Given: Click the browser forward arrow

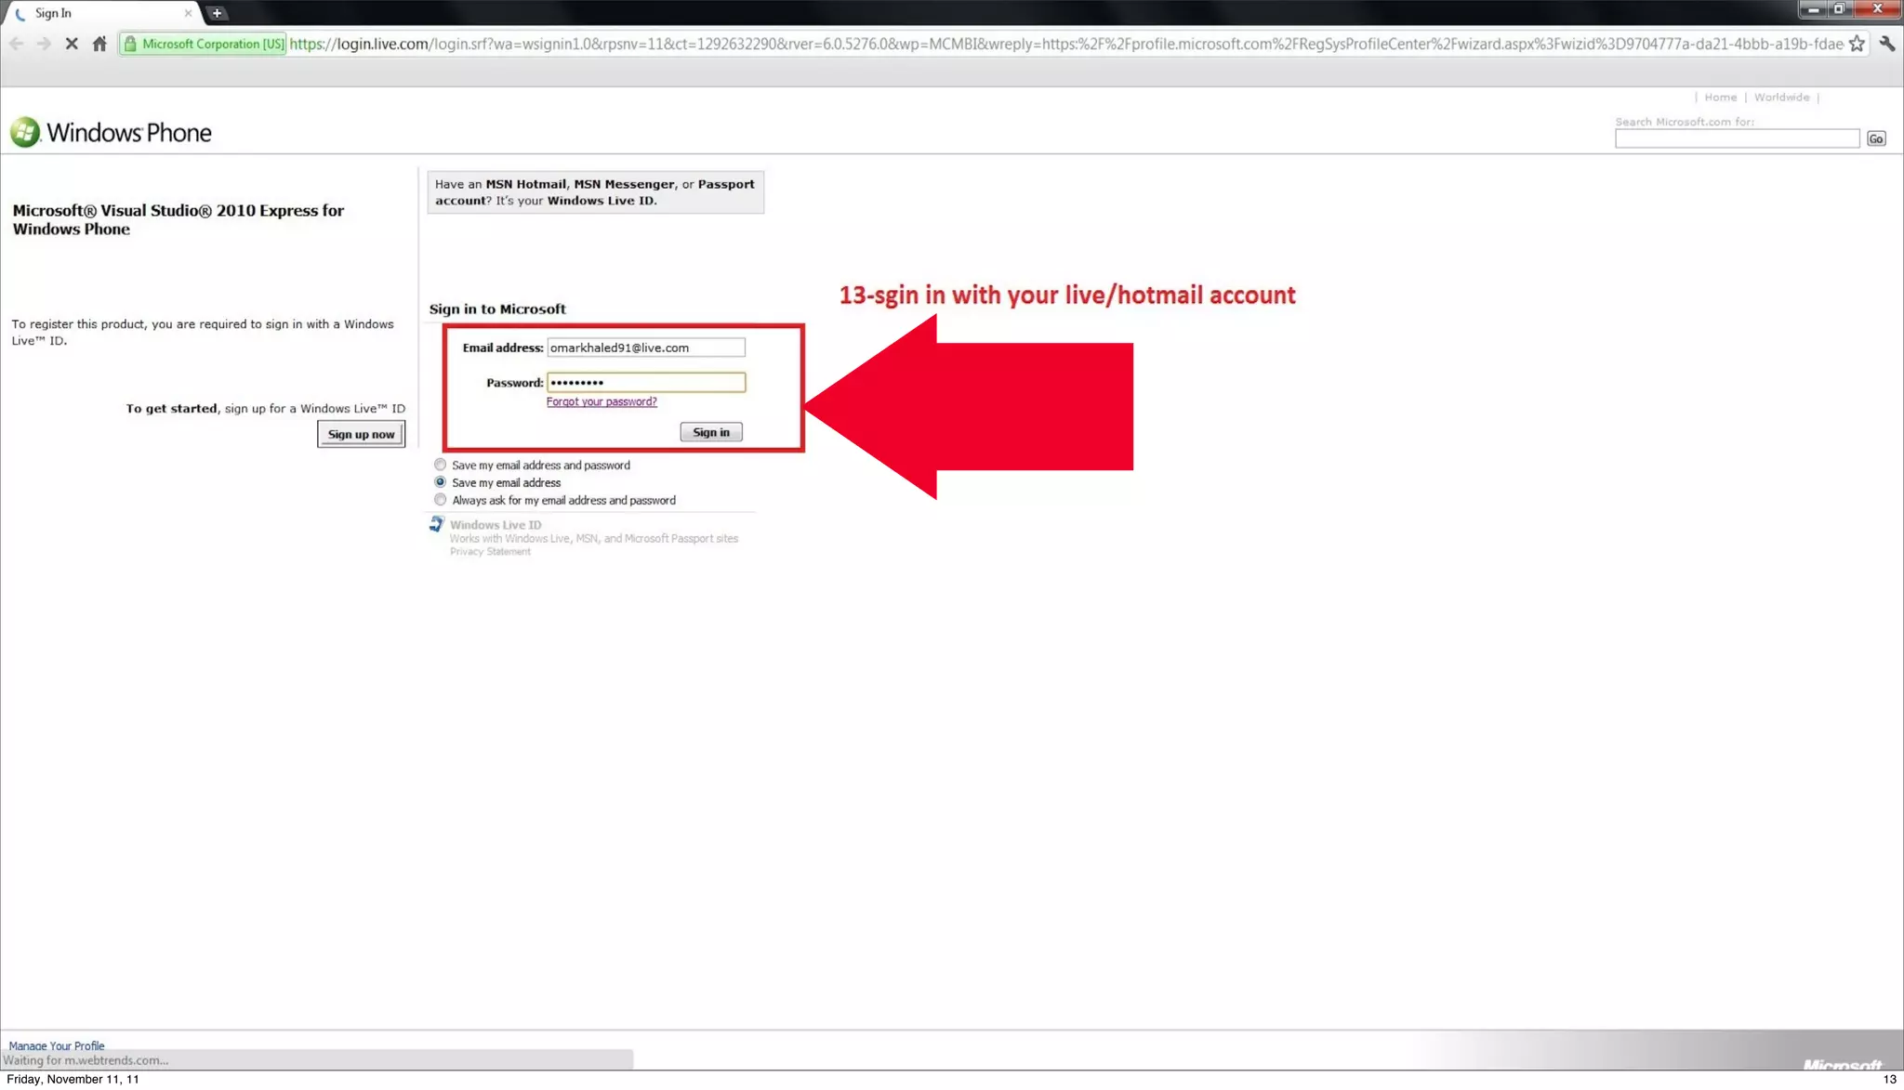Looking at the screenshot, I should pyautogui.click(x=44, y=44).
